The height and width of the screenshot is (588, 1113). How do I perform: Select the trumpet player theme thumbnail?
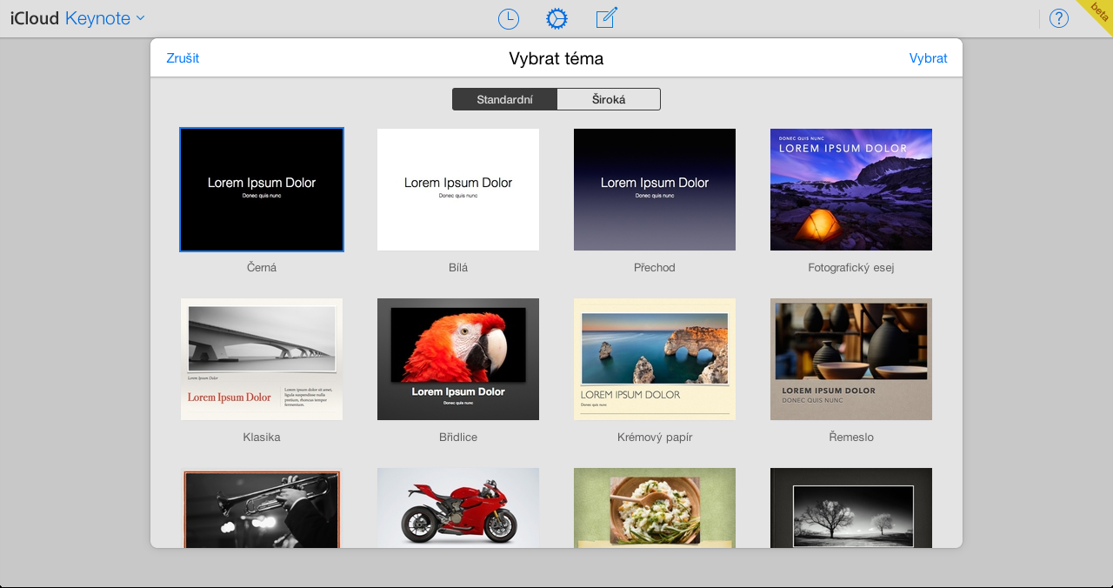[262, 509]
